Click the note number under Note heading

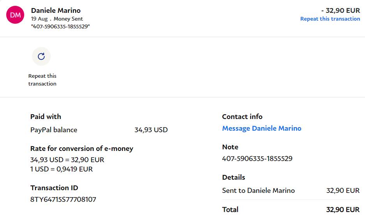coord(257,159)
